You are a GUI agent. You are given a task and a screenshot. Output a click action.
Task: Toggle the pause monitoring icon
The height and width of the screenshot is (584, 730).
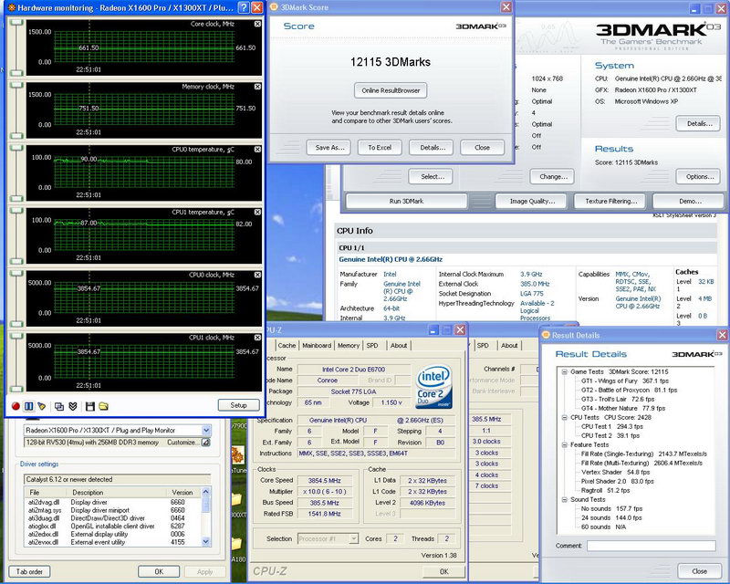pyautogui.click(x=29, y=406)
